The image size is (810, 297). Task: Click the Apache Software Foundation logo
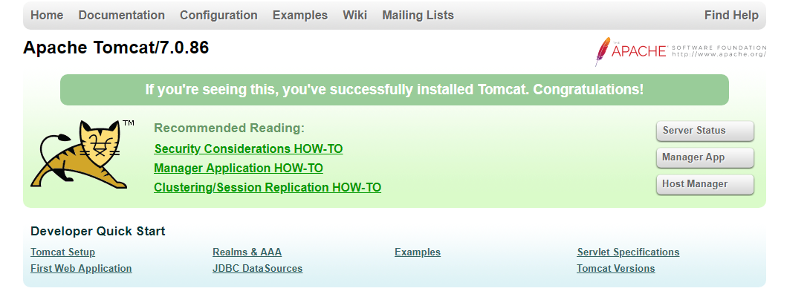679,51
